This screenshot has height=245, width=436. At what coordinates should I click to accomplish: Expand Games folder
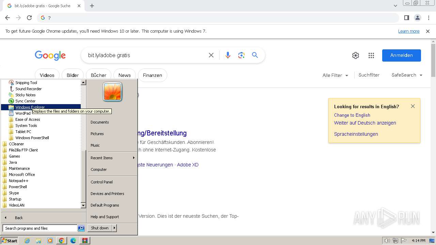(x=14, y=156)
